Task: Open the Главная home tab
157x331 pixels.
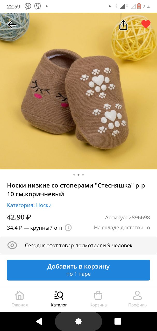Action: click(x=20, y=299)
